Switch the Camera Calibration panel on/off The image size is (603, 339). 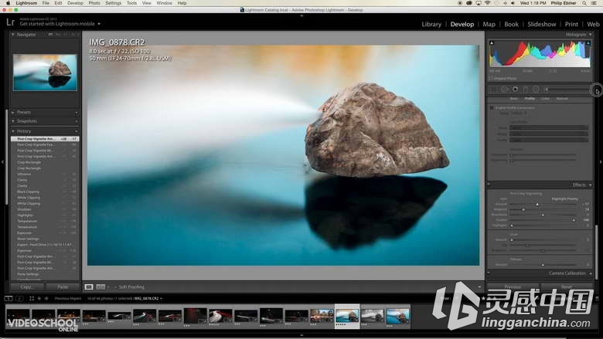[489, 273]
